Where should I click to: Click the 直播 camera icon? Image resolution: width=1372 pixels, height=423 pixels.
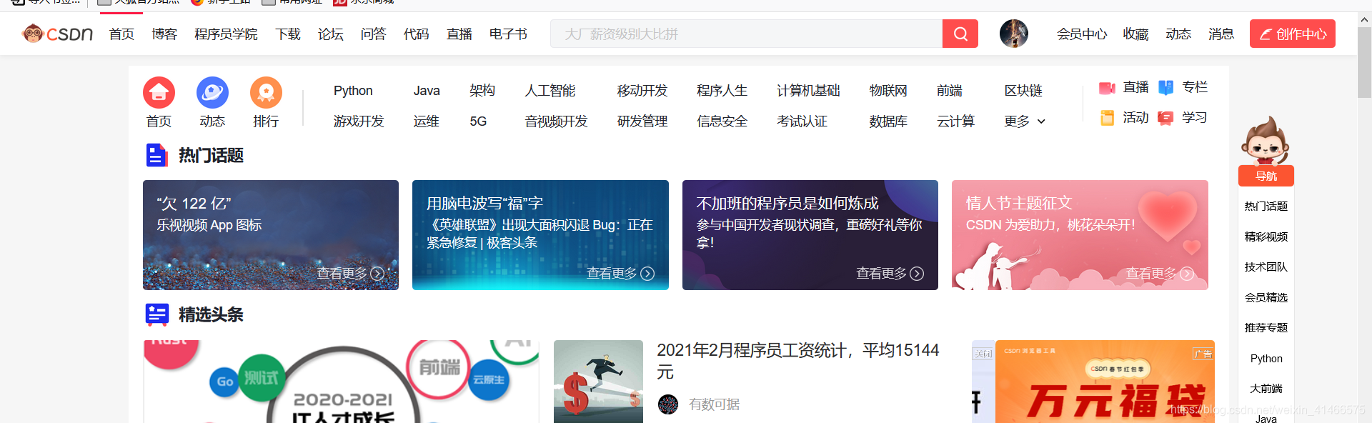[x=1107, y=88]
